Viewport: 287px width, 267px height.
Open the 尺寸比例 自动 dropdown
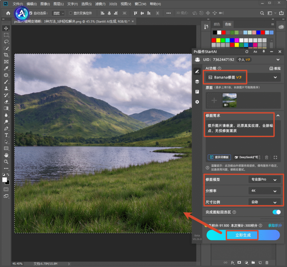[x=265, y=202]
